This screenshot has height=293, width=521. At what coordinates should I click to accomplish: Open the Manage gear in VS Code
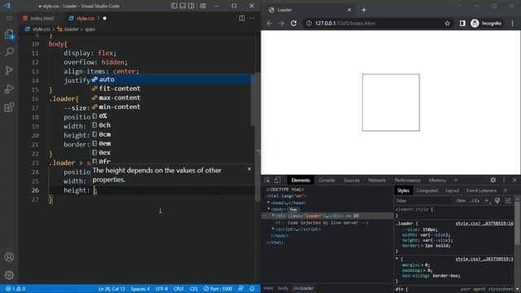click(9, 275)
